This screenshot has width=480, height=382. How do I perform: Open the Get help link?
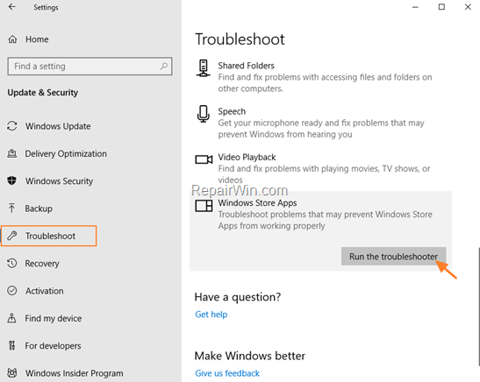tap(211, 315)
